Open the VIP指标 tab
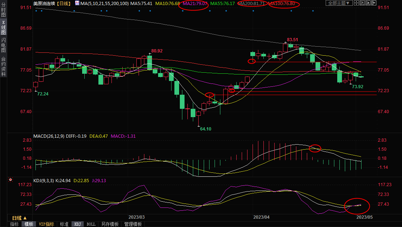 [46, 224]
